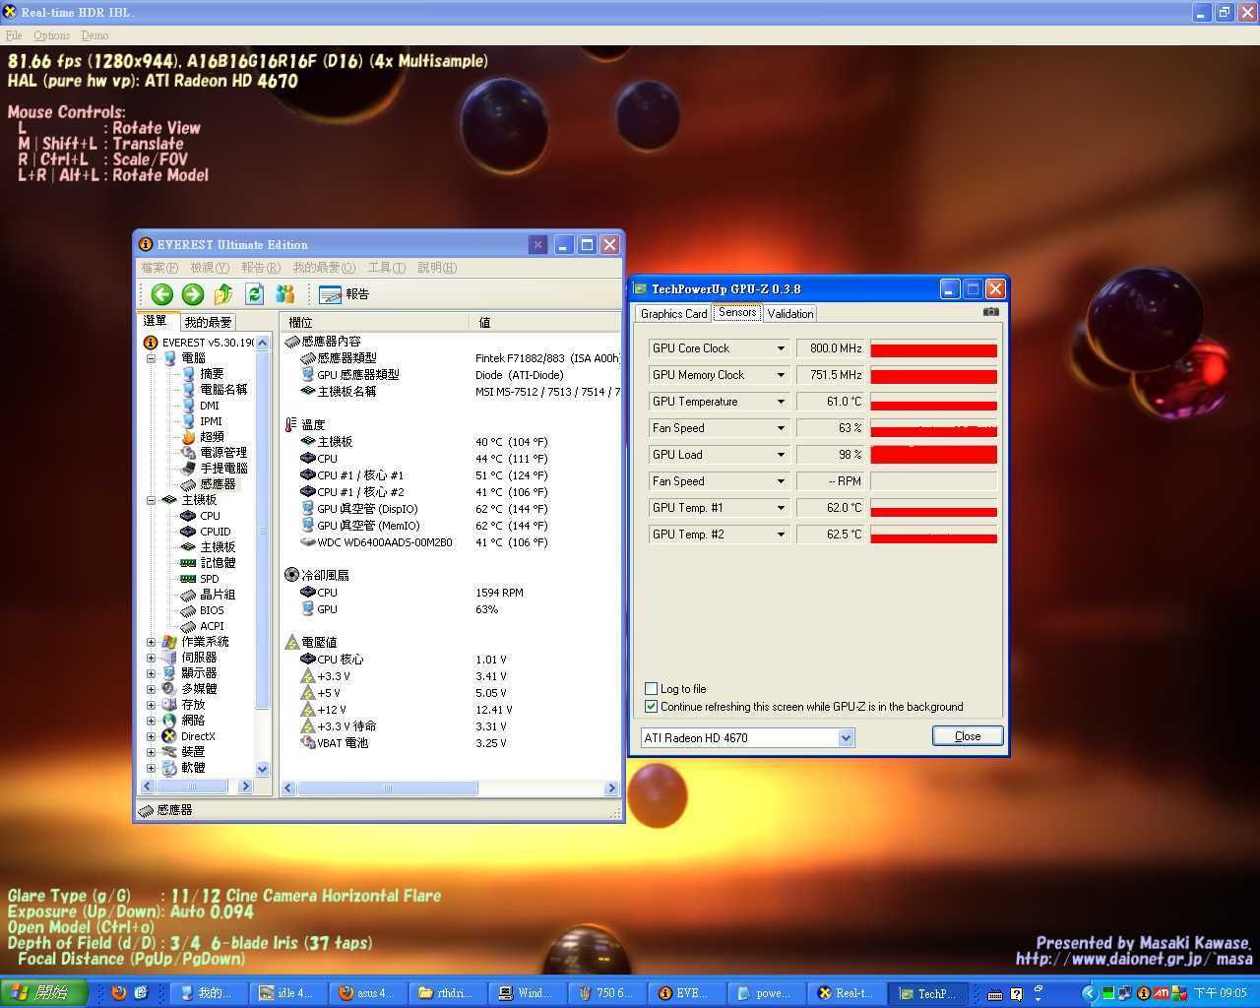Open the GPU Memory Clock sensor dropdown
Viewport: 1260px width, 1008px height.
pyautogui.click(x=781, y=375)
